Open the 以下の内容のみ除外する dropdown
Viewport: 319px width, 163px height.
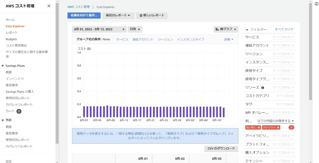pos(276,121)
